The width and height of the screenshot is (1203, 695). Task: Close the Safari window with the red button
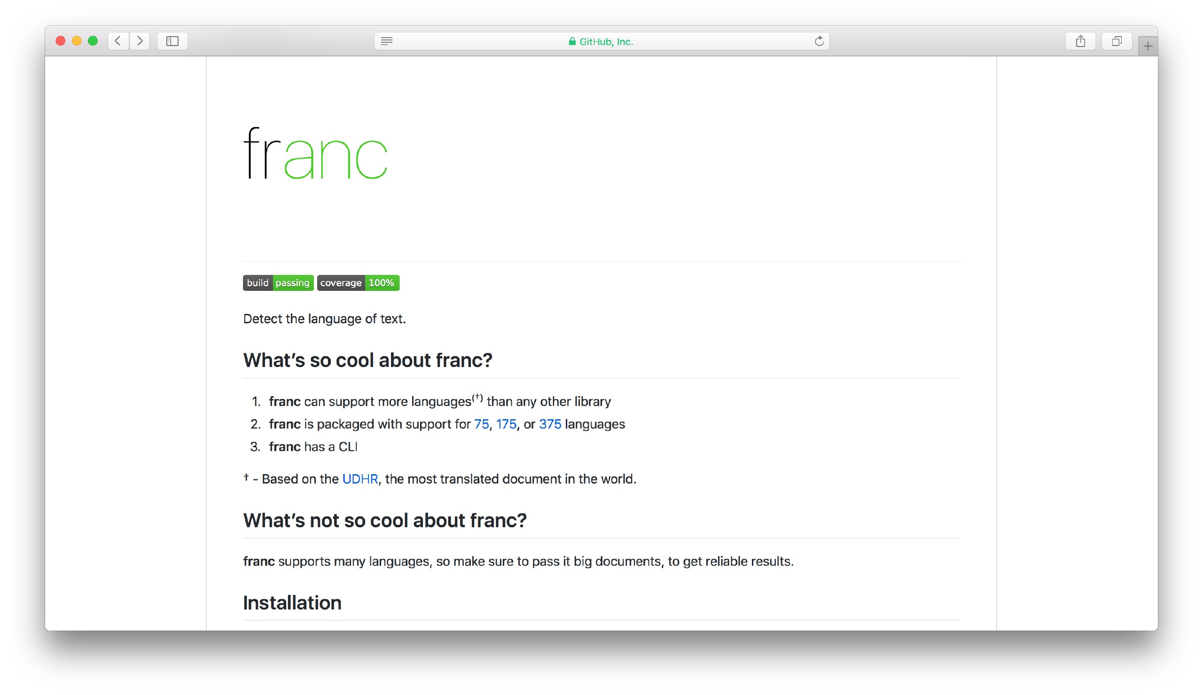61,41
